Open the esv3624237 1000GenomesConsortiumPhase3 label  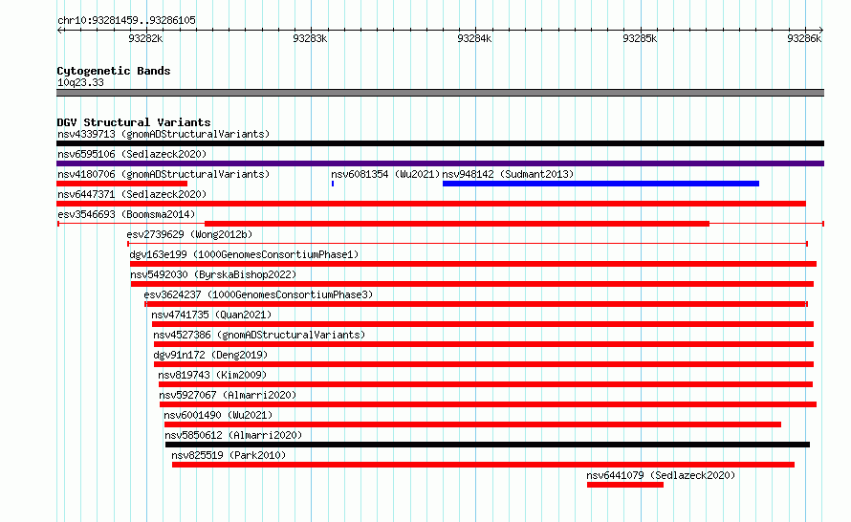click(258, 294)
